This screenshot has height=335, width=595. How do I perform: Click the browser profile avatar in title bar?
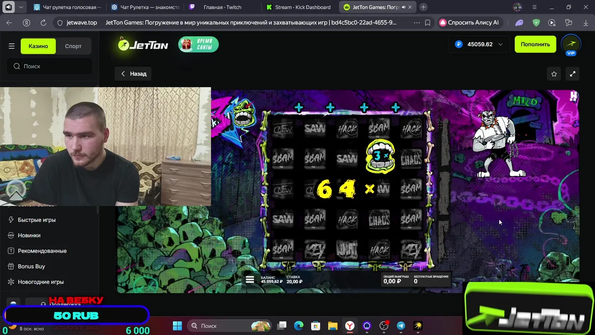coord(517,7)
